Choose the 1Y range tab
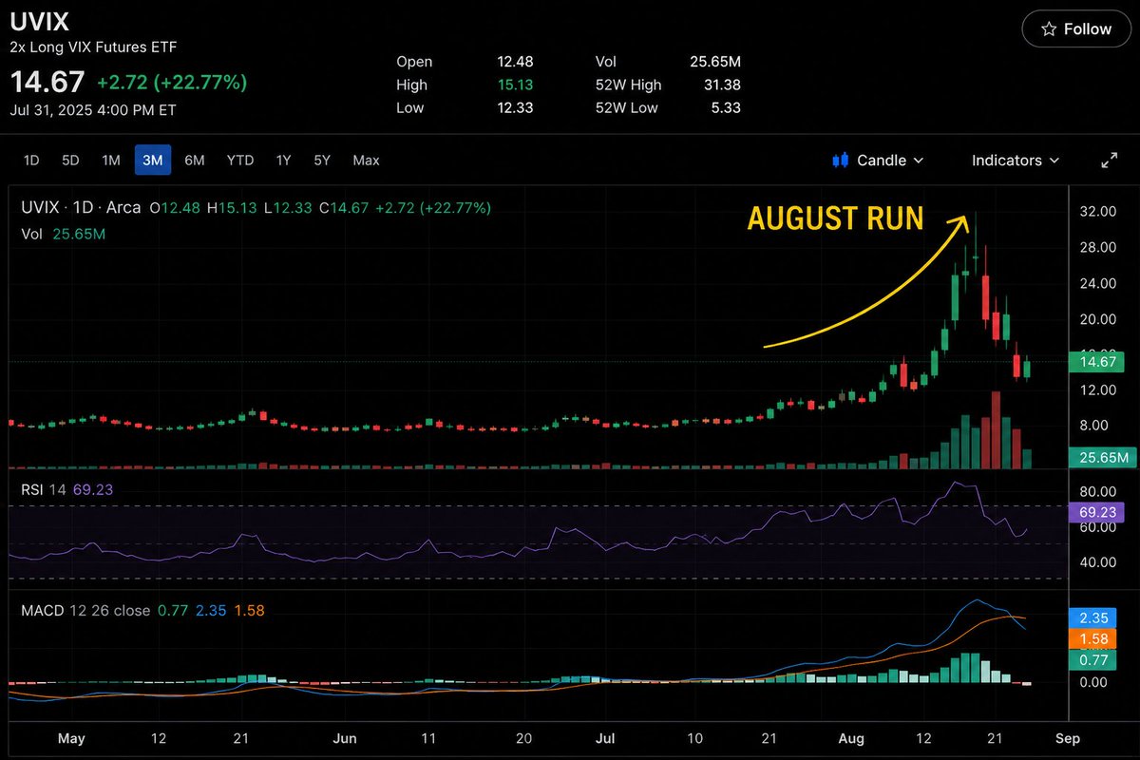This screenshot has width=1140, height=760. tap(283, 161)
